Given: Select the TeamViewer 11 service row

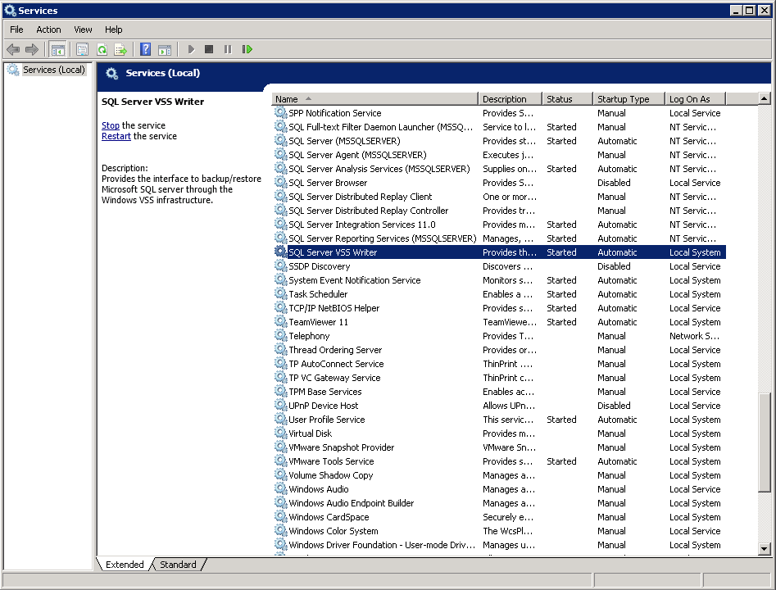Looking at the screenshot, I should 318,322.
